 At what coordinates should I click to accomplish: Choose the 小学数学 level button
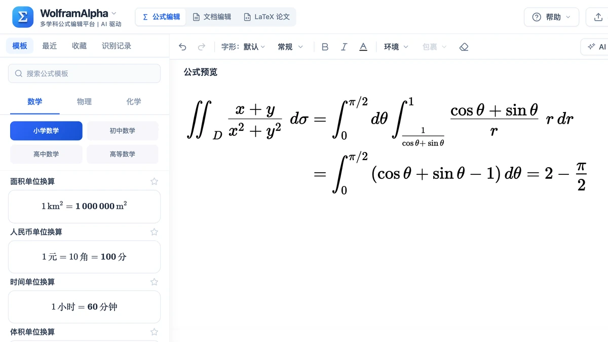pyautogui.click(x=46, y=131)
